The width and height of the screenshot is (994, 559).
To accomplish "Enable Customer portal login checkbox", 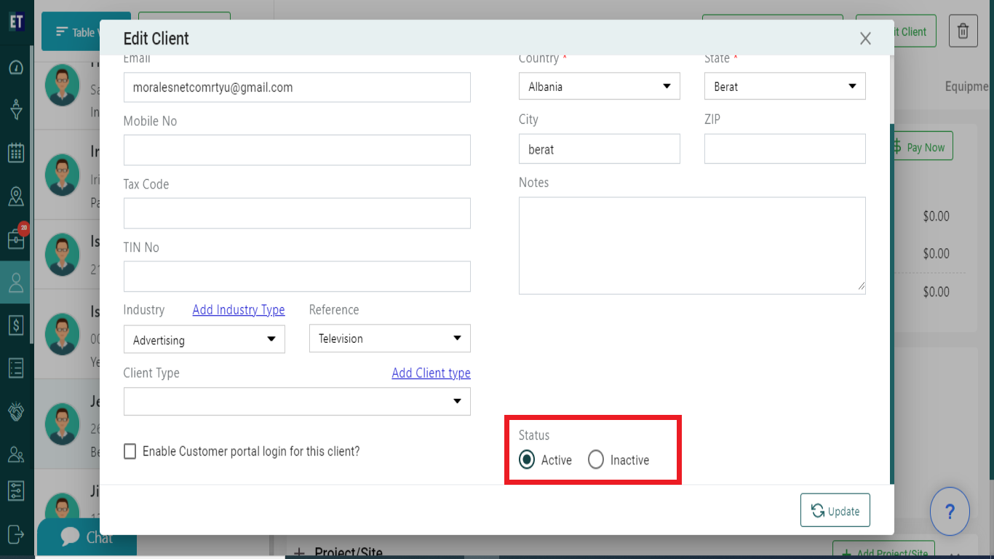I will [130, 451].
